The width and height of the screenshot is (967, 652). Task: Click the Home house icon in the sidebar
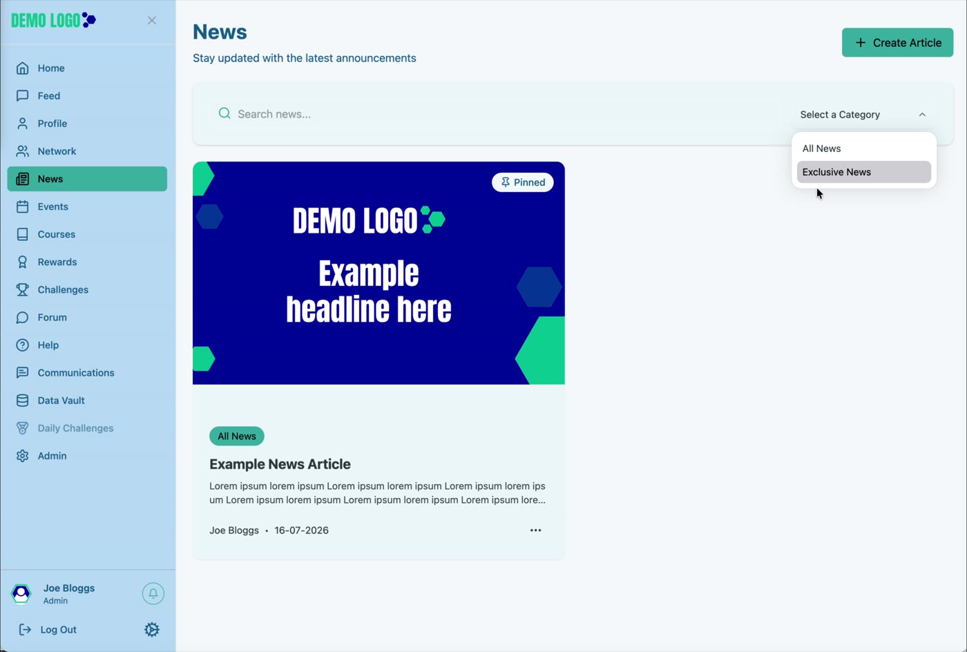point(23,68)
